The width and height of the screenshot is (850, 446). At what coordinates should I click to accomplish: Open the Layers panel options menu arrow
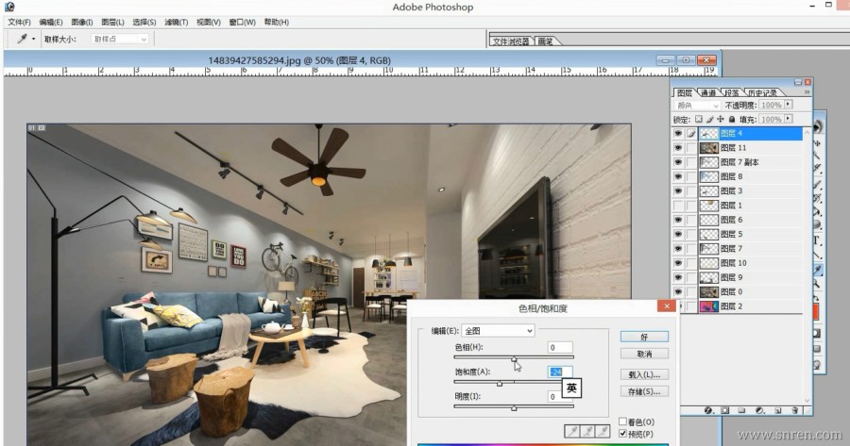pos(807,92)
